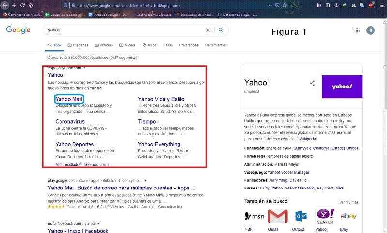The width and height of the screenshot is (387, 233).
Task: Open the Yahoo Deportes sitelink
Action: [x=74, y=144]
